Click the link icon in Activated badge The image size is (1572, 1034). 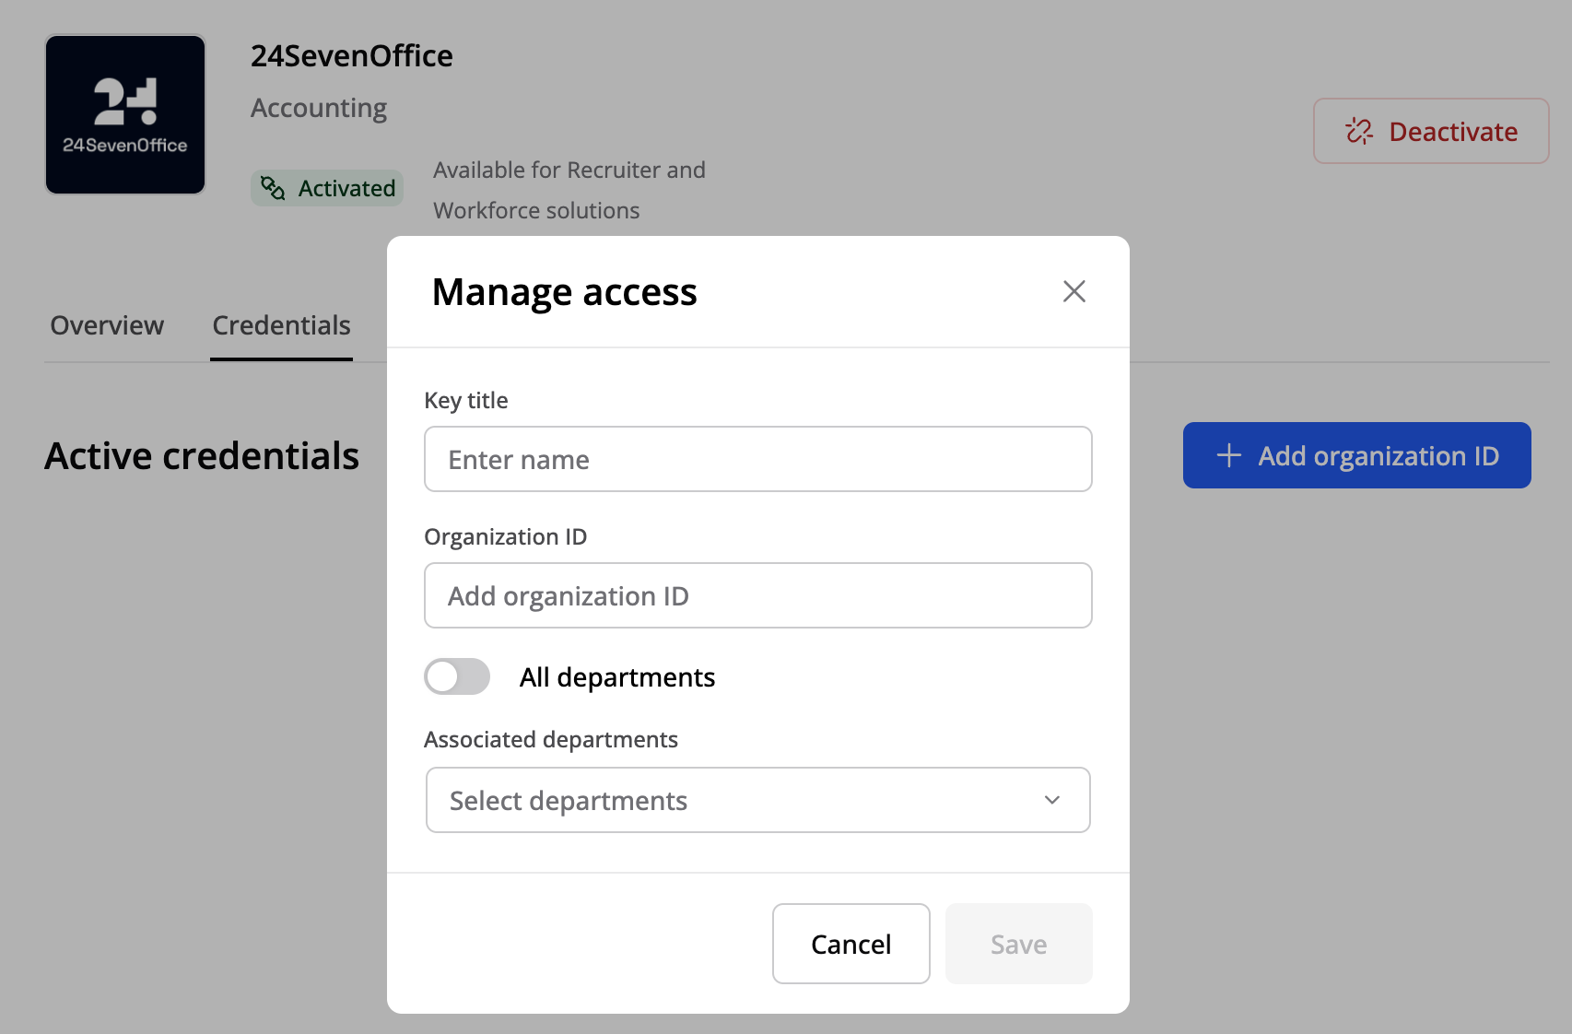pos(273,188)
